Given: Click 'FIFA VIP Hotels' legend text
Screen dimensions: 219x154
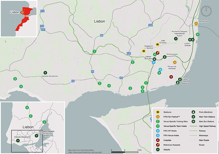Looking at the screenshot, I should click(170, 131).
